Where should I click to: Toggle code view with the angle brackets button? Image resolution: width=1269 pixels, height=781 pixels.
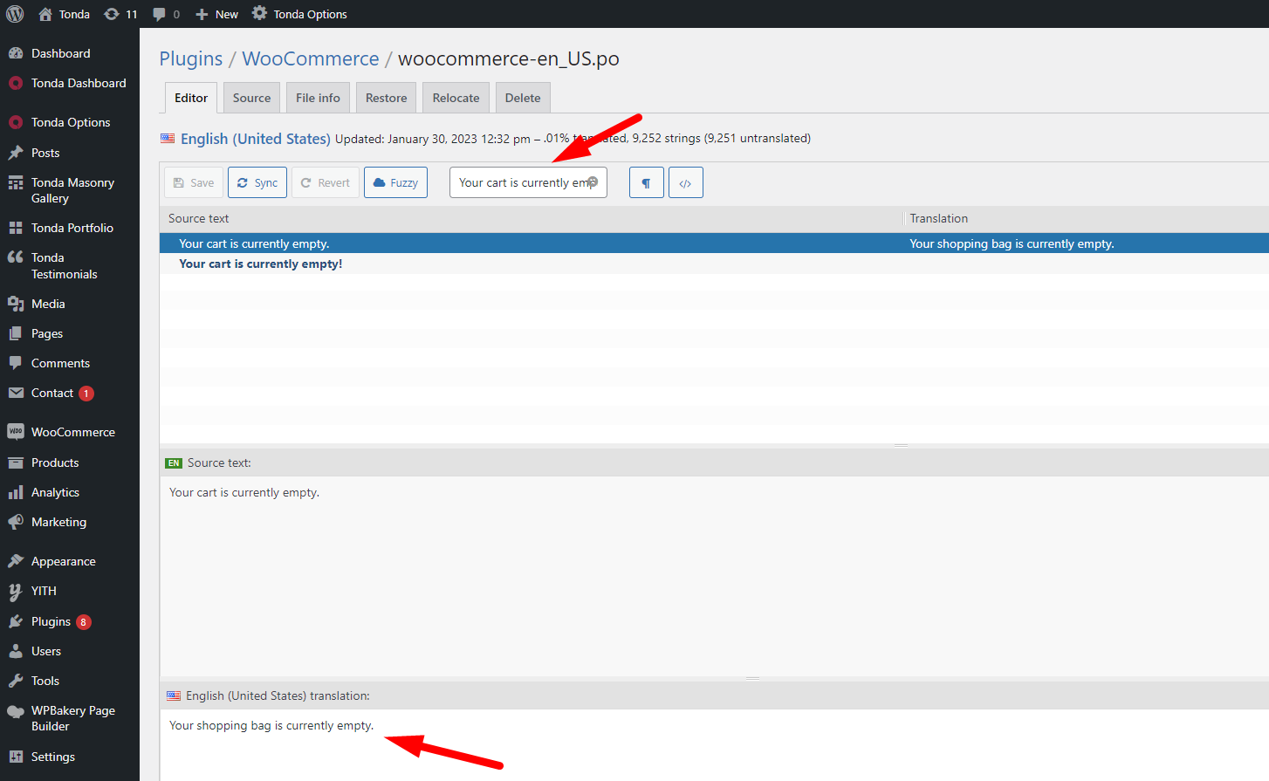(x=686, y=182)
